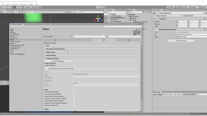Open the Layers dropdown

coord(195,7)
